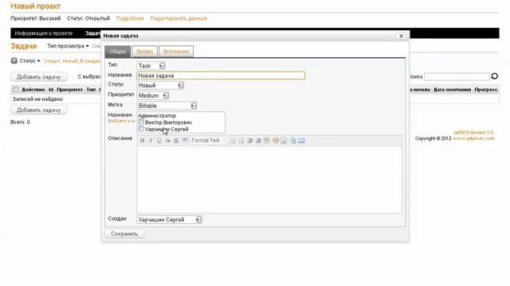Clear the Статус filter with X icon

pos(14,60)
